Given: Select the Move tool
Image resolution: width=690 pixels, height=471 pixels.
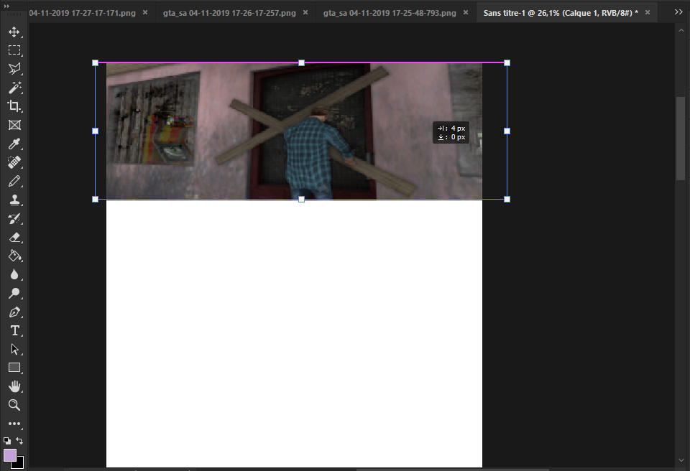Looking at the screenshot, I should click(x=14, y=32).
